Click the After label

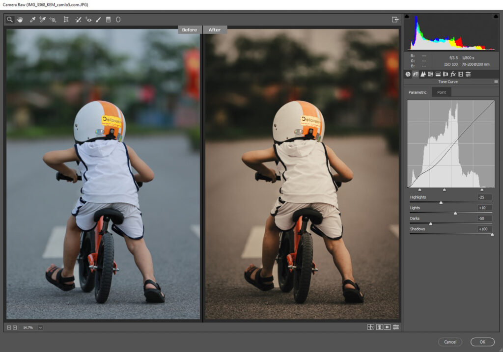click(215, 30)
